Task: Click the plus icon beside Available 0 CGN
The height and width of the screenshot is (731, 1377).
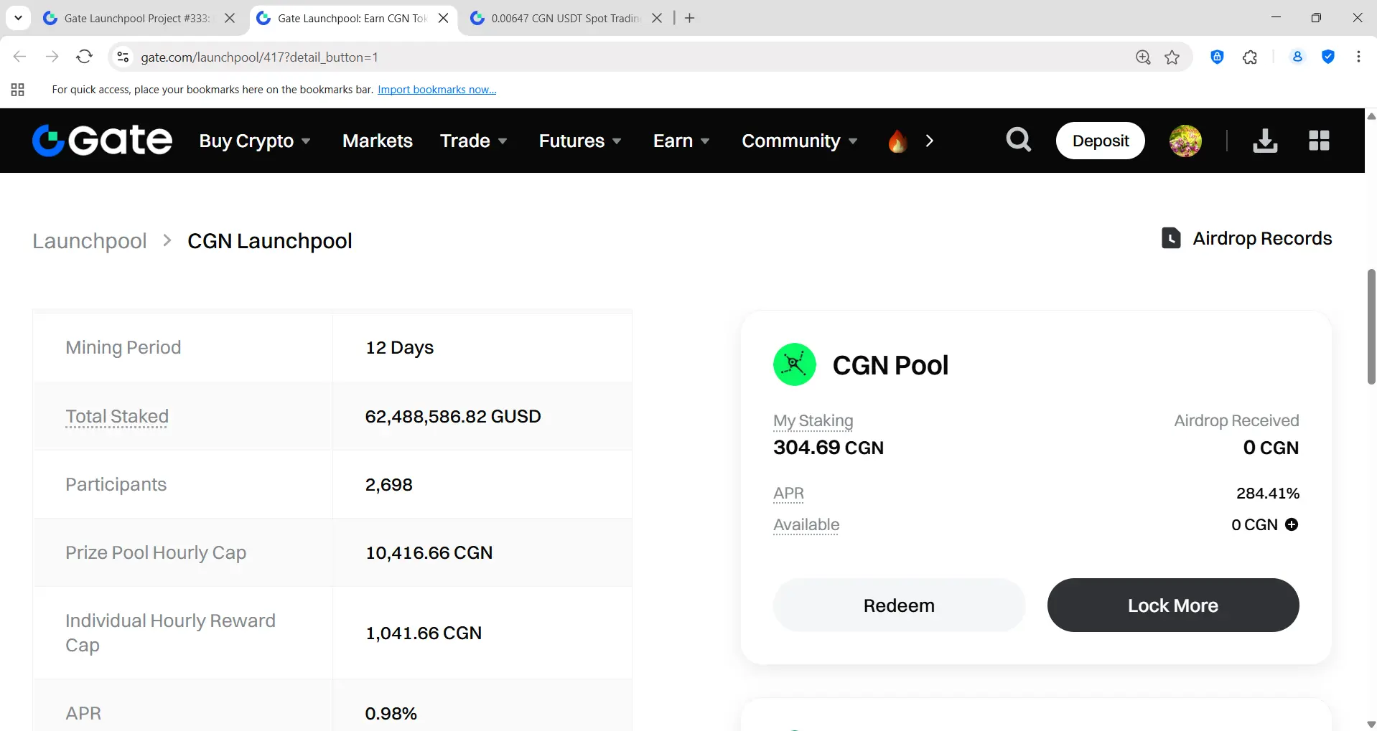Action: (x=1292, y=524)
